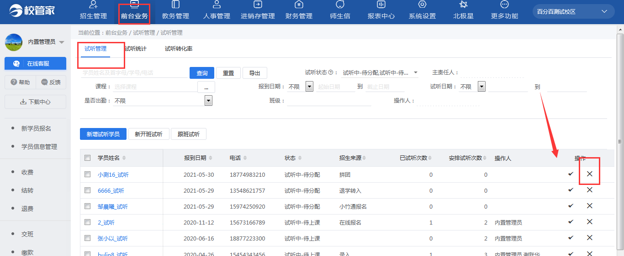Screen dimensions: 624x256
Task: Check the box for 6666_试听
Action: click(x=88, y=190)
